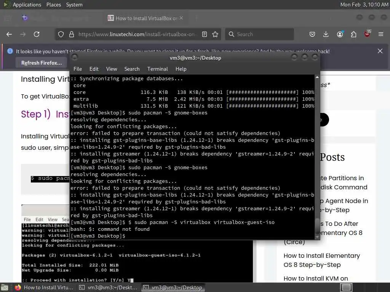
Task: Switch to first vm3@vm3:~/Deskt... taskbar window
Action: [x=108, y=287]
